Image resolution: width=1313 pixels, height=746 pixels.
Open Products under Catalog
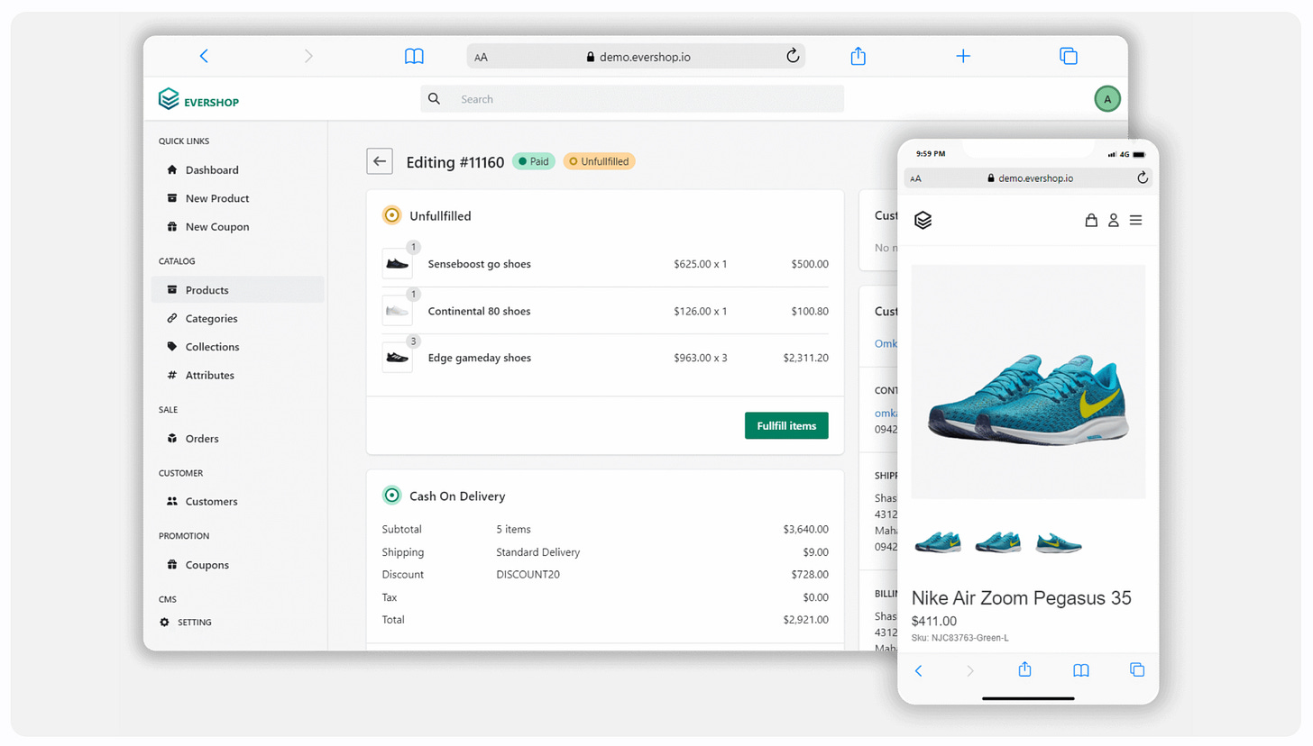[237, 290]
